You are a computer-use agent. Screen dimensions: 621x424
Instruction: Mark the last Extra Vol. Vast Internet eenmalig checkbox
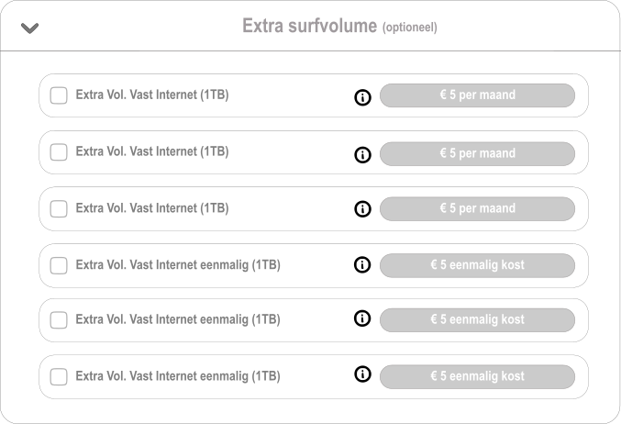(x=59, y=377)
